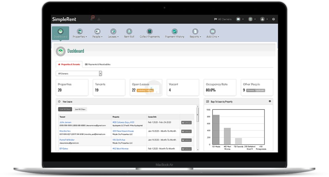Open tenant Bill Gates link
Screen dimensions: 329x177
point(64,149)
